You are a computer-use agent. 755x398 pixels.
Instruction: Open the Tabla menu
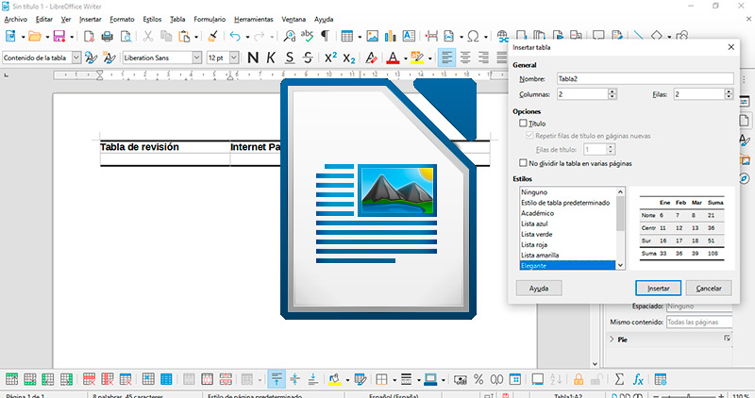pyautogui.click(x=177, y=19)
